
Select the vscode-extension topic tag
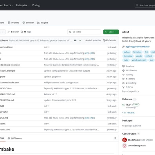(139, 60)
